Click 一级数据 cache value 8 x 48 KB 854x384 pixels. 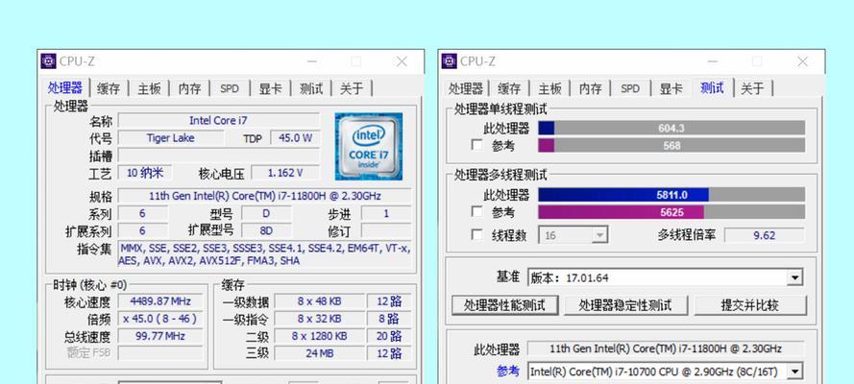pos(319,301)
